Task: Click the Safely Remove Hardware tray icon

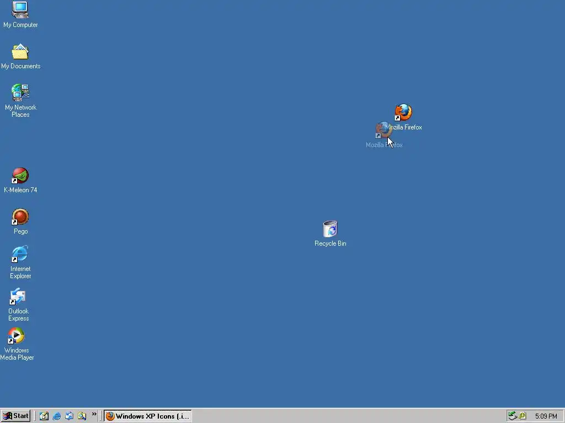Action: coord(513,416)
